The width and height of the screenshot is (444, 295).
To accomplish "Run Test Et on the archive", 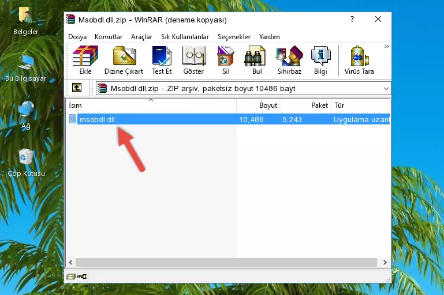I will point(162,60).
